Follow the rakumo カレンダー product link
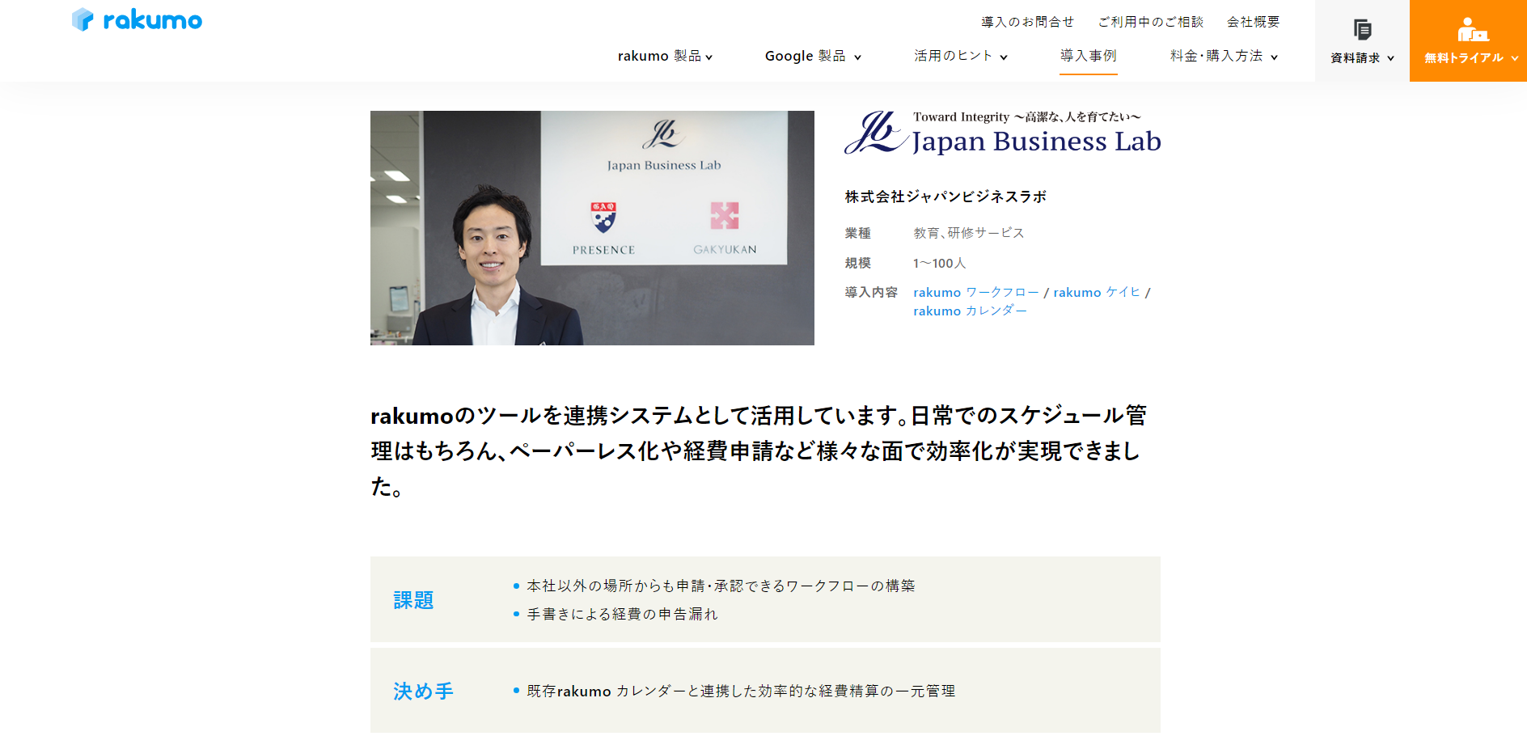 click(x=970, y=311)
